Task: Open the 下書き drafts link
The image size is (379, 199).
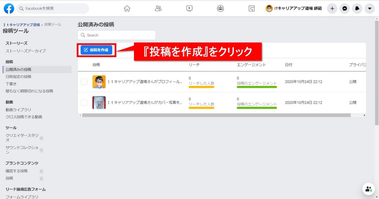Action: coord(11,84)
